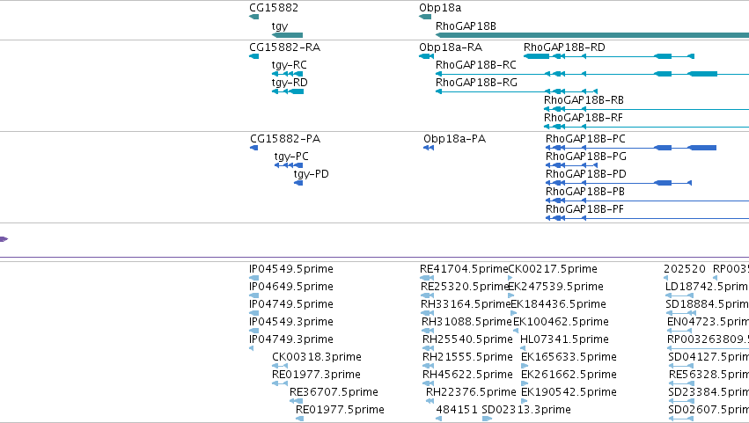The image size is (749, 423).
Task: Click the Obp18a-PA protein glyph
Action: 429,148
